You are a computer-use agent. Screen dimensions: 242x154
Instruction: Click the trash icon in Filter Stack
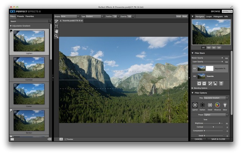click(x=221, y=84)
